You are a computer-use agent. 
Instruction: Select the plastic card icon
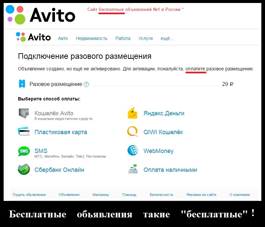point(24,132)
